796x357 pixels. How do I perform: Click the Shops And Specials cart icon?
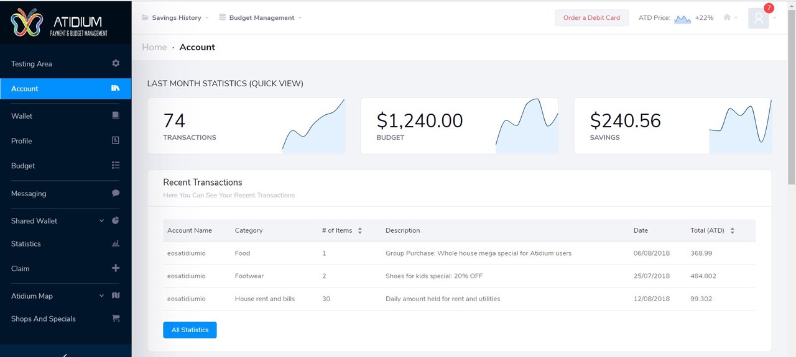point(116,319)
